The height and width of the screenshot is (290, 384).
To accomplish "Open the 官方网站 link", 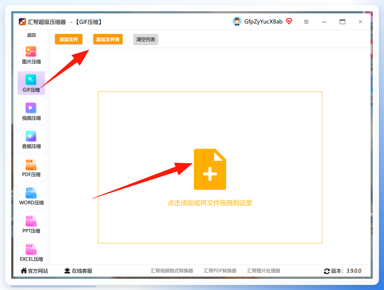I will [x=34, y=270].
